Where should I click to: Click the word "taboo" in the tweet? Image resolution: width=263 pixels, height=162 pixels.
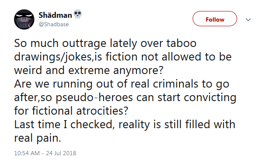tap(181, 43)
